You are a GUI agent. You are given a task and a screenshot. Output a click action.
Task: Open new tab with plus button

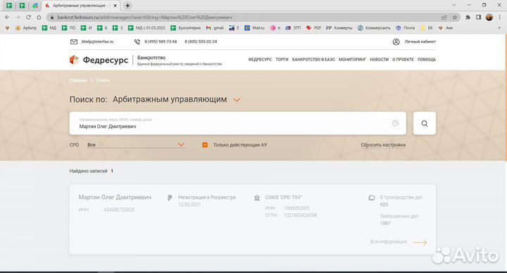pyautogui.click(x=127, y=6)
